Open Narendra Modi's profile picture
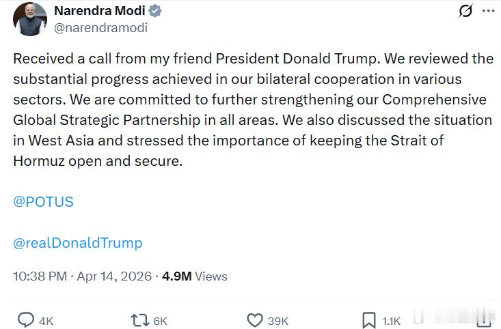The height and width of the screenshot is (329, 501). tap(30, 19)
